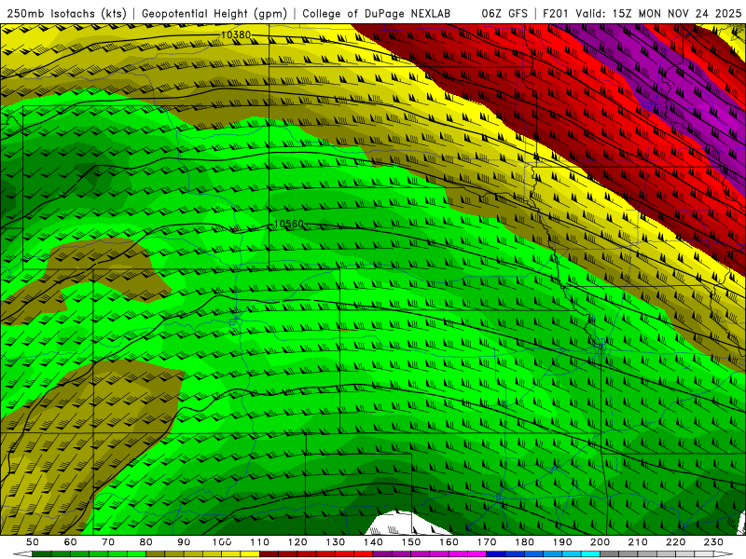Click the 200 value on the color scale
746x559 pixels.
coord(600,542)
